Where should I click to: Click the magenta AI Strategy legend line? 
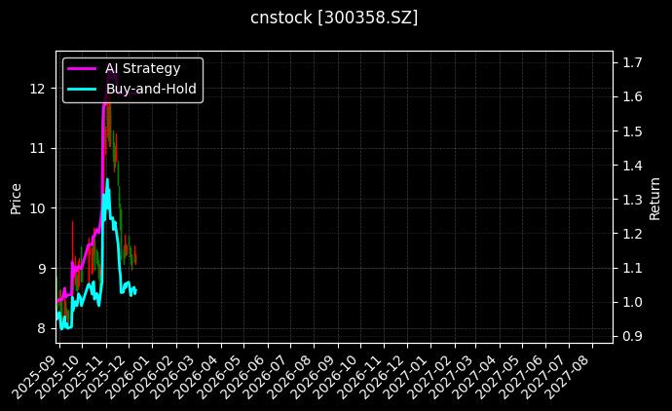coord(82,68)
